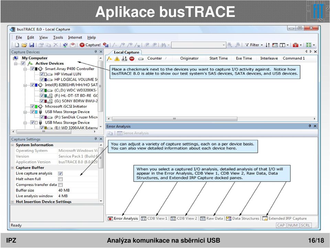Viewport: 330px width, 248px height.
Task: Sort by the Originator column header
Action: (189, 59)
